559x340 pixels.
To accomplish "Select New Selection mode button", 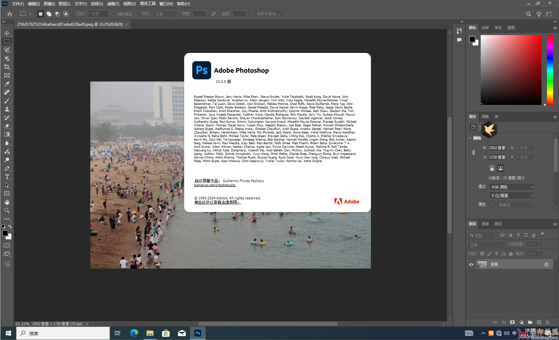I will click(41, 14).
